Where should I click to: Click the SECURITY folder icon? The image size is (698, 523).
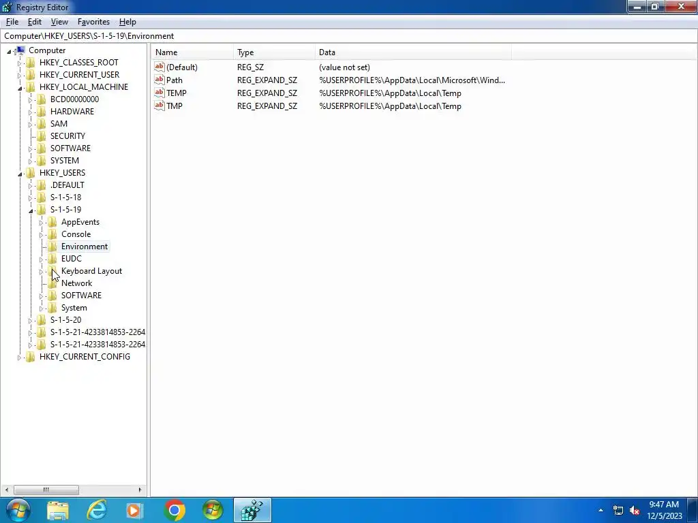tap(42, 136)
